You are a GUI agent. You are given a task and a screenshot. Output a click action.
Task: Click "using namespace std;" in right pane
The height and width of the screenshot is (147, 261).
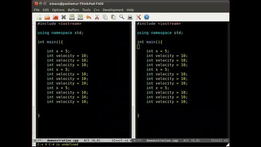pos(160,33)
